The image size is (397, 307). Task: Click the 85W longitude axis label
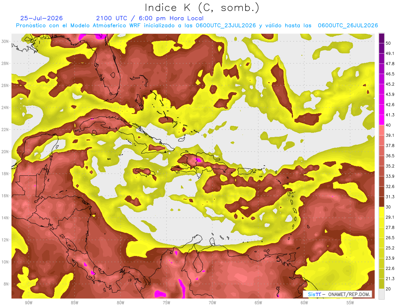(74, 303)
